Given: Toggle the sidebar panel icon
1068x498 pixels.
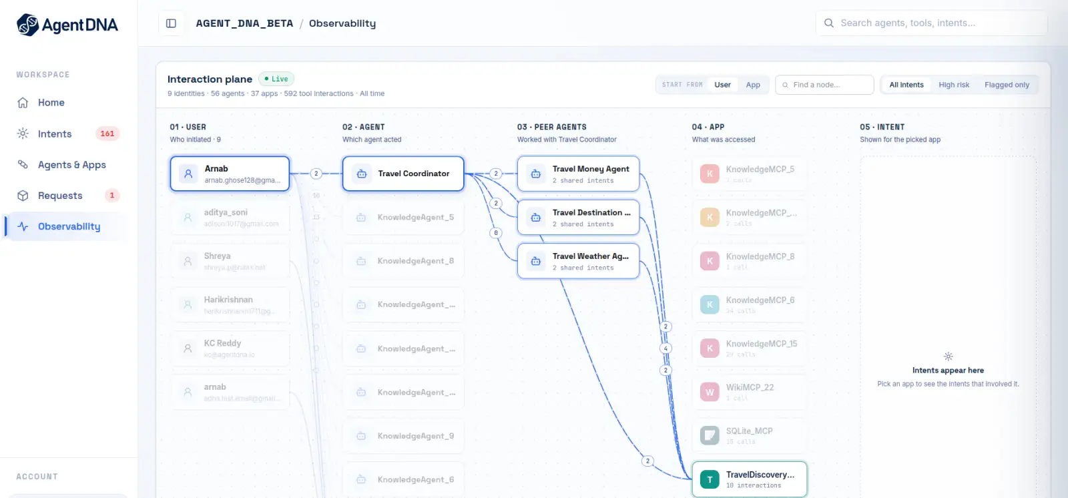Looking at the screenshot, I should [x=171, y=23].
